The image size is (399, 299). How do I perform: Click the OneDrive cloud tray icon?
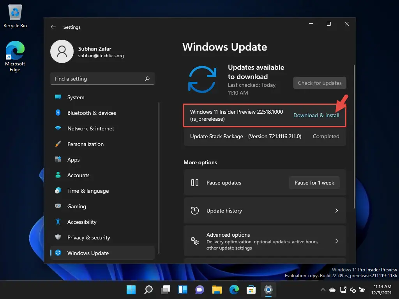tap(332, 290)
